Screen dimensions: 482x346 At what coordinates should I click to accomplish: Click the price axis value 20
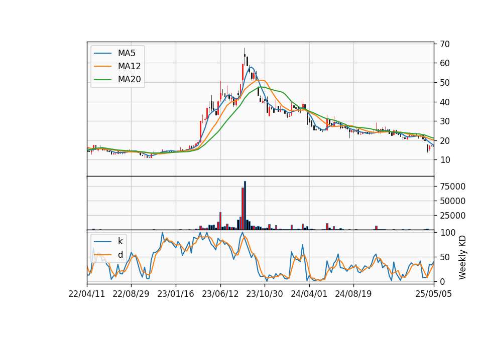pyautogui.click(x=445, y=140)
